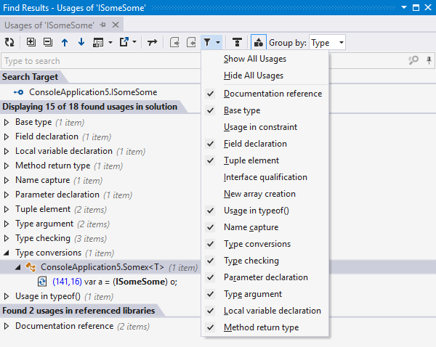Select ConsoleApplication5.ISomeSome search target

92,92
